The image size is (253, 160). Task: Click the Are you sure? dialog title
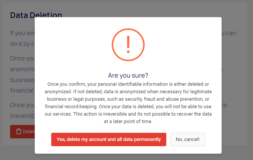point(128,75)
